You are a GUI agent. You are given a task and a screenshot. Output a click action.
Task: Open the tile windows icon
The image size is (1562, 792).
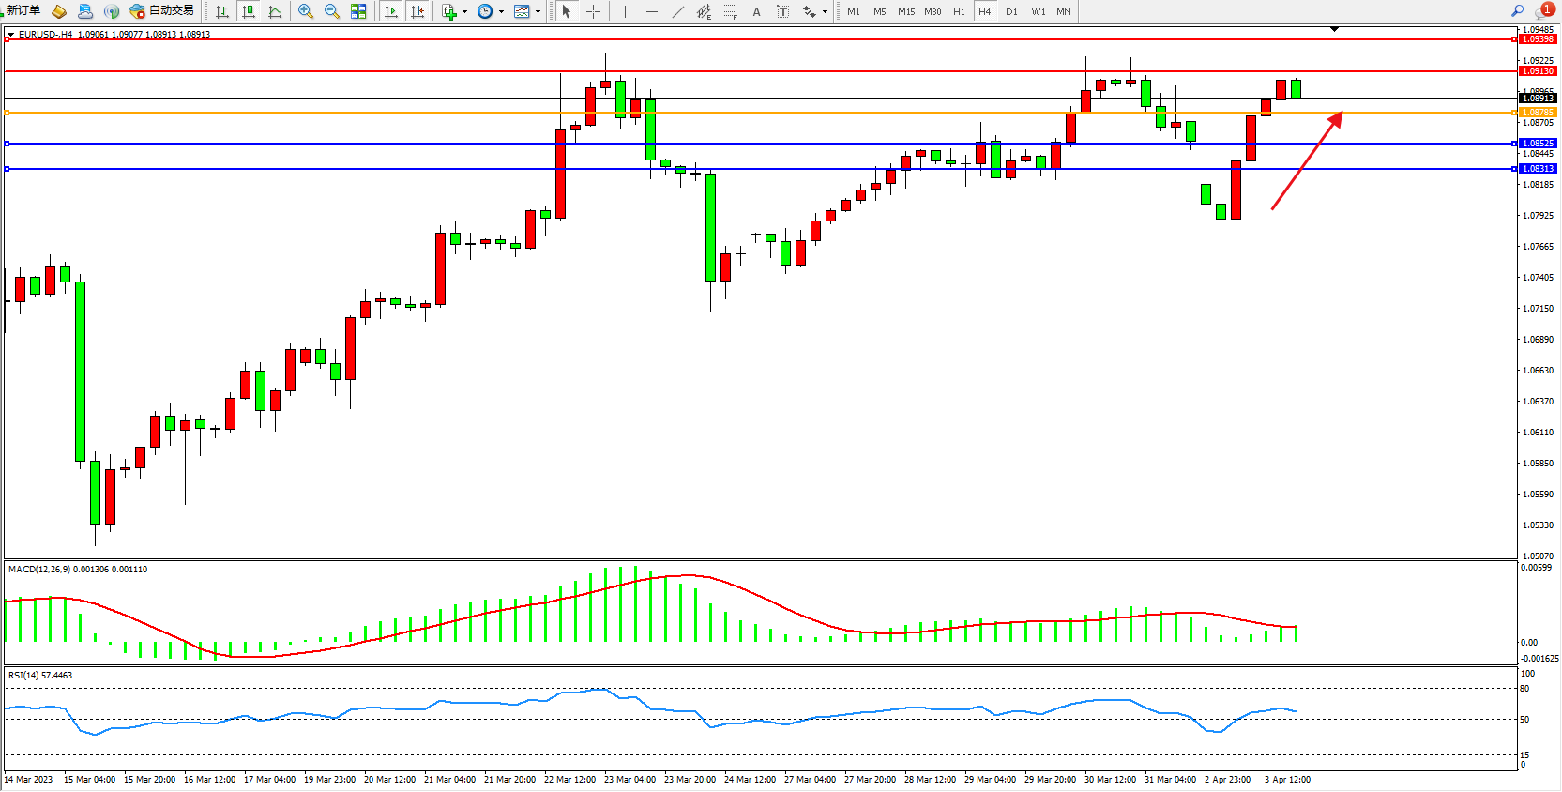358,11
